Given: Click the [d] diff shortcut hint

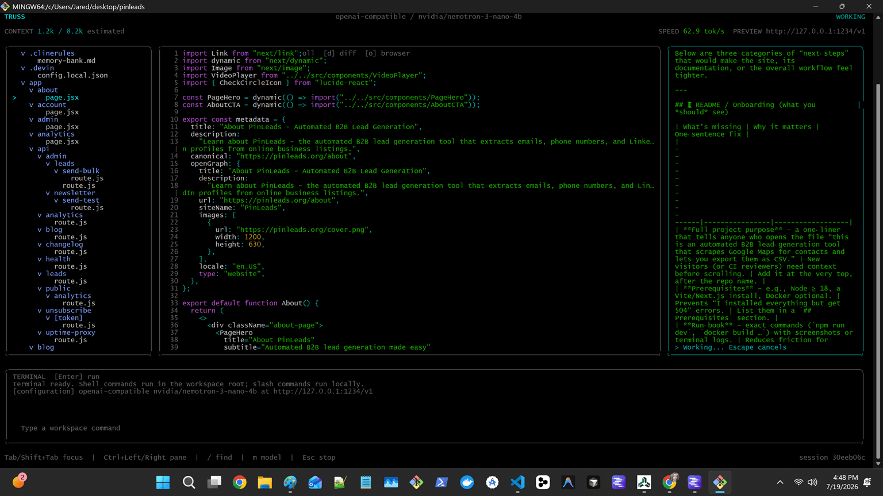Looking at the screenshot, I should [x=340, y=53].
